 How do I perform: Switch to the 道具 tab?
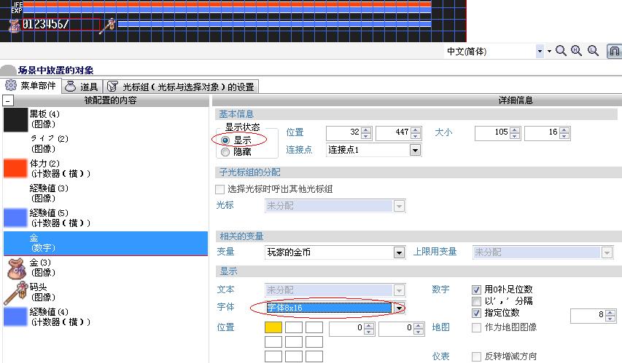pos(82,87)
